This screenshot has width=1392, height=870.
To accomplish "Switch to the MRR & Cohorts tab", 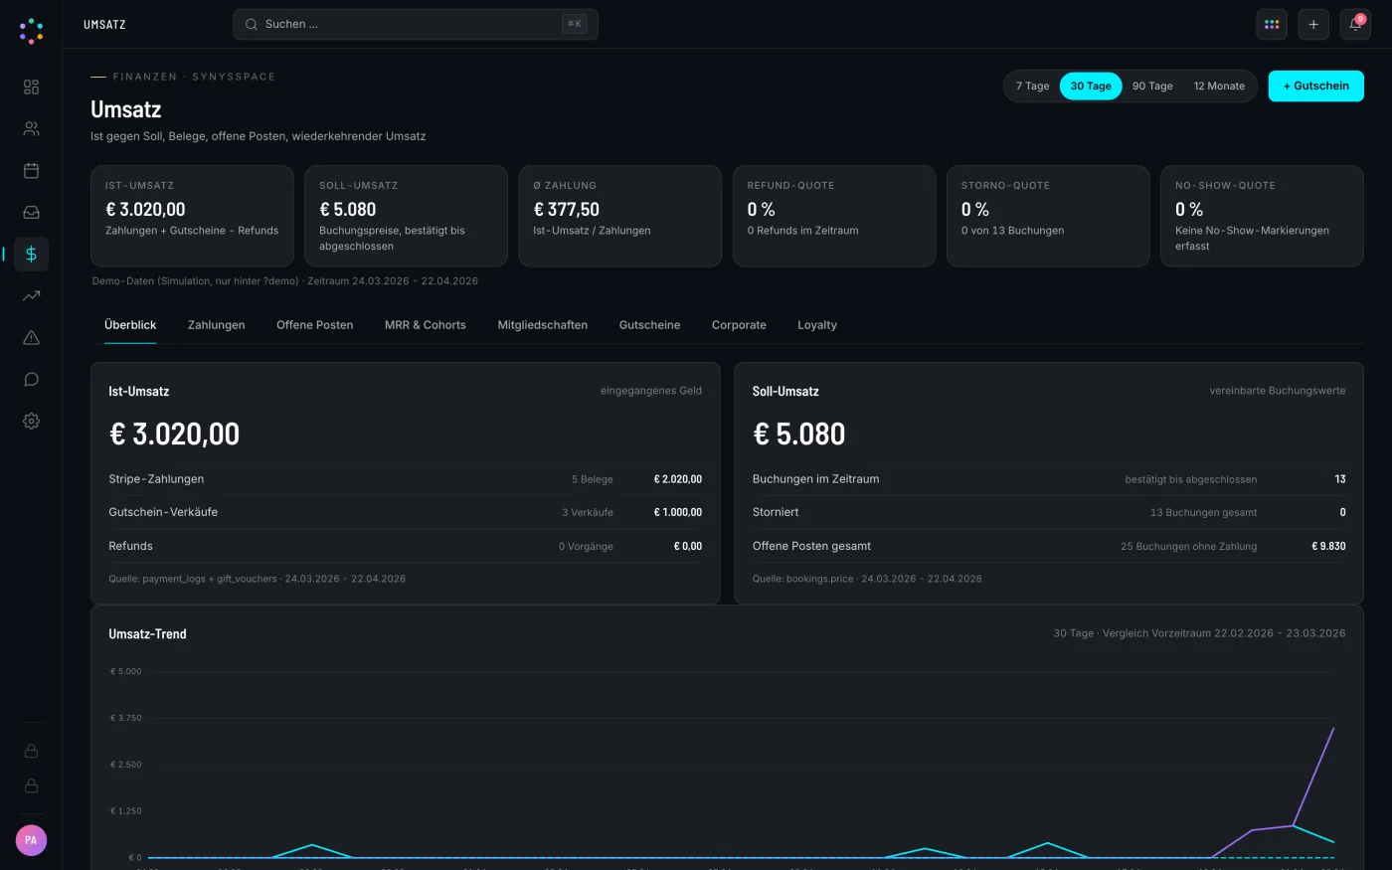I will (426, 325).
